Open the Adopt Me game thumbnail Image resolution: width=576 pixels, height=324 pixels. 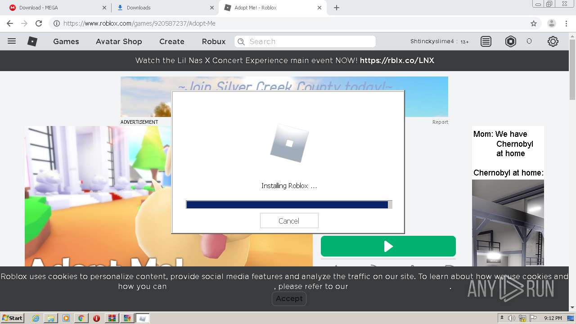coord(98,196)
